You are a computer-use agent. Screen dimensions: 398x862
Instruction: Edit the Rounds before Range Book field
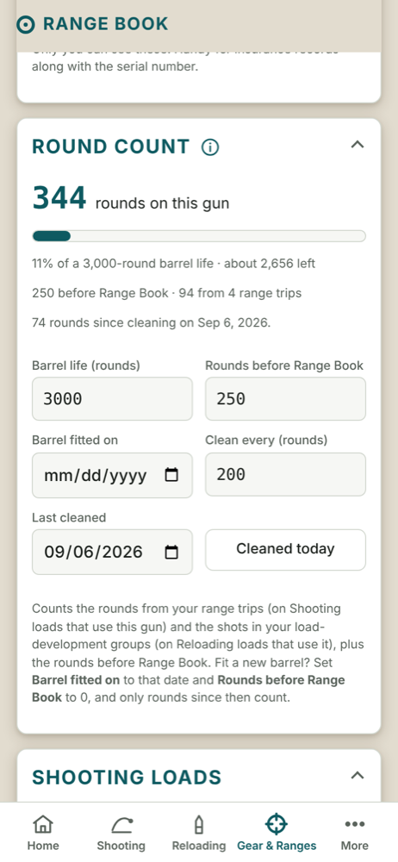coord(285,398)
